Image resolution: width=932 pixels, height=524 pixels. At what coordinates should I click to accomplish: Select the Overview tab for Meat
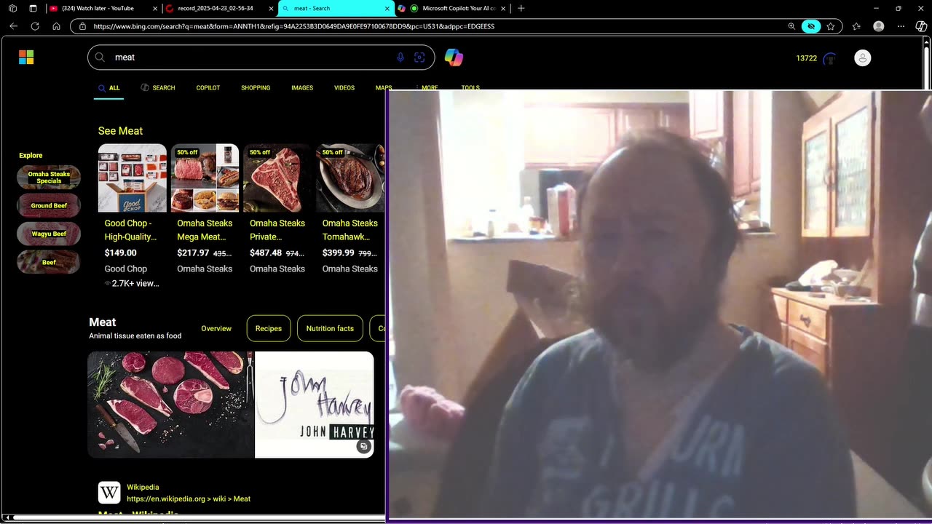[x=216, y=329]
